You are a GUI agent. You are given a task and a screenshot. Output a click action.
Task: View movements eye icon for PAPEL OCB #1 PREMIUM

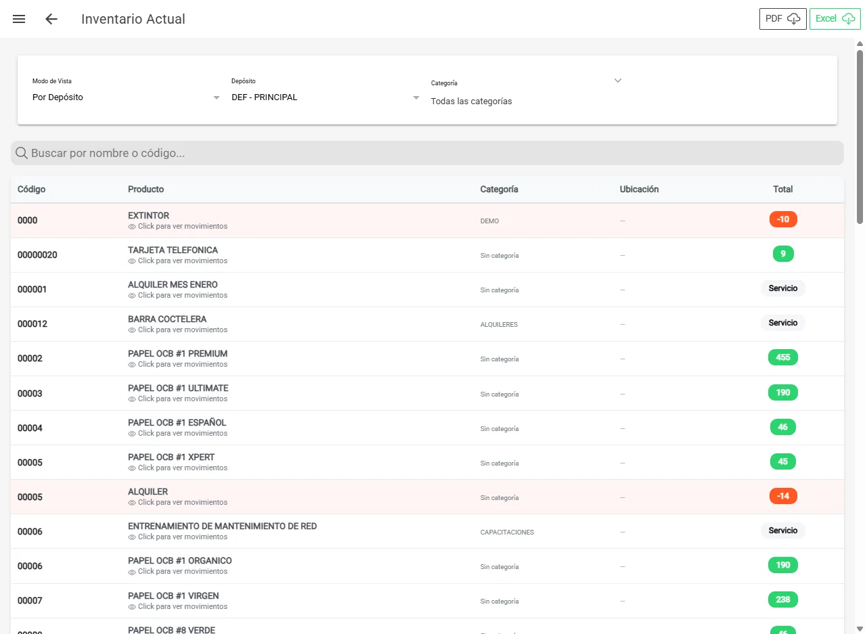pos(132,365)
